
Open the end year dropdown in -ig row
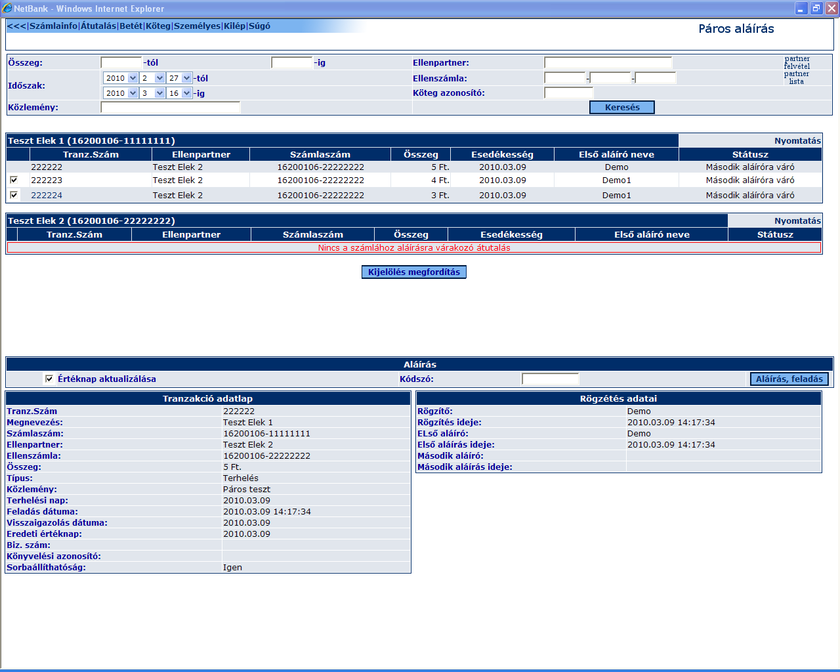(121, 93)
